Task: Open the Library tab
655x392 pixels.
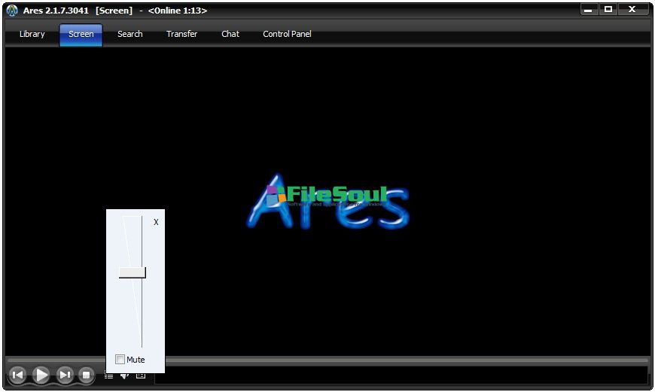Action: (32, 34)
